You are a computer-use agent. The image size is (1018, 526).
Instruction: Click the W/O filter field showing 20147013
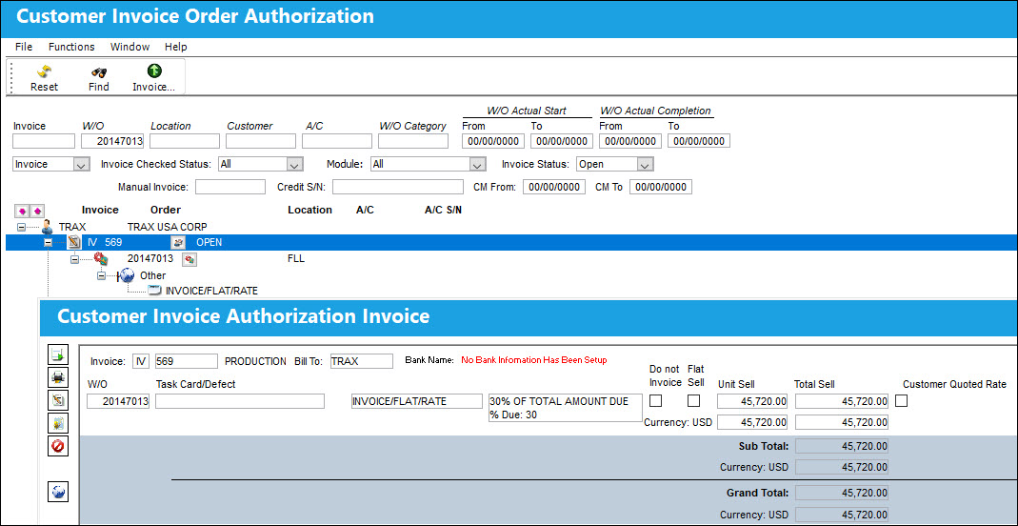point(113,141)
